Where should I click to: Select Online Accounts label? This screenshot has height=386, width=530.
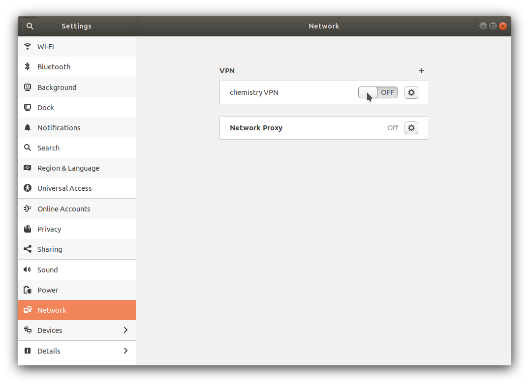coord(64,208)
